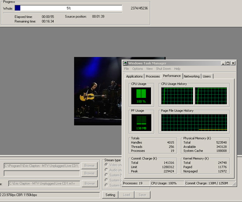Click the status bar CPU Usage: 100%
Viewport: 242px width, 202px height.
pos(167,183)
